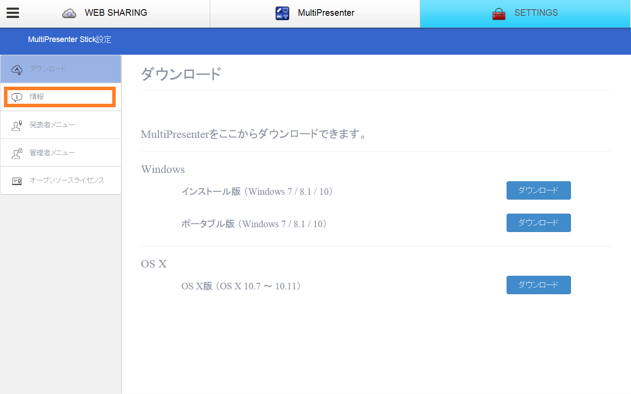
Task: Click the MultiPresenter projector icon
Action: point(282,13)
